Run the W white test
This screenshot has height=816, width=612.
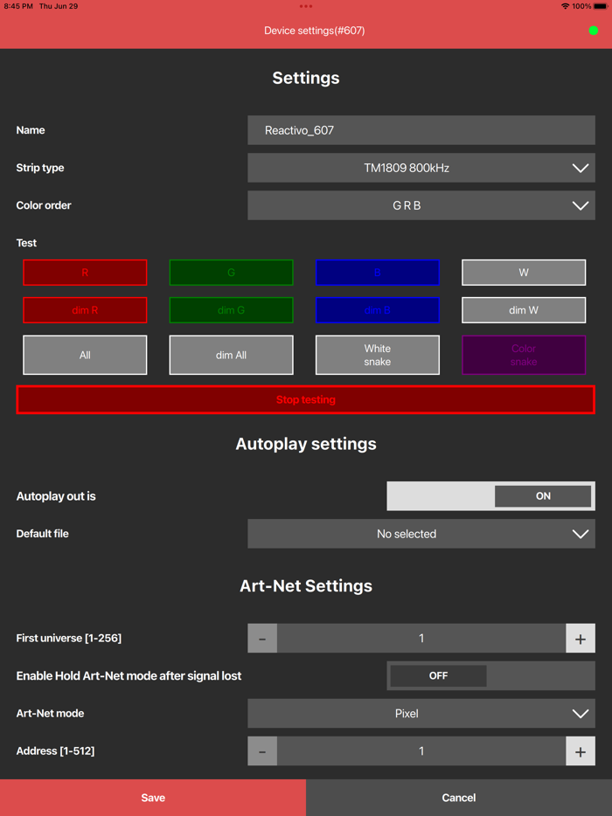pyautogui.click(x=524, y=273)
